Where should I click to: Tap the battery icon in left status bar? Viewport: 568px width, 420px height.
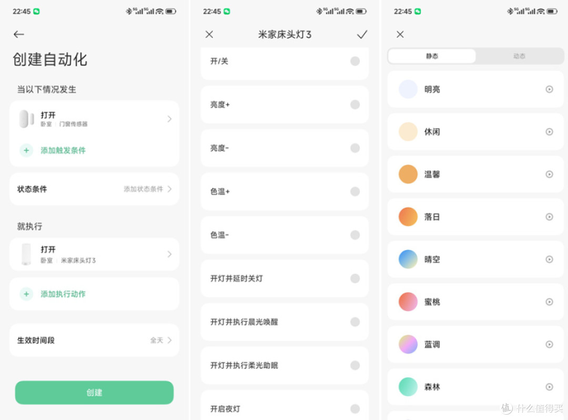click(171, 12)
